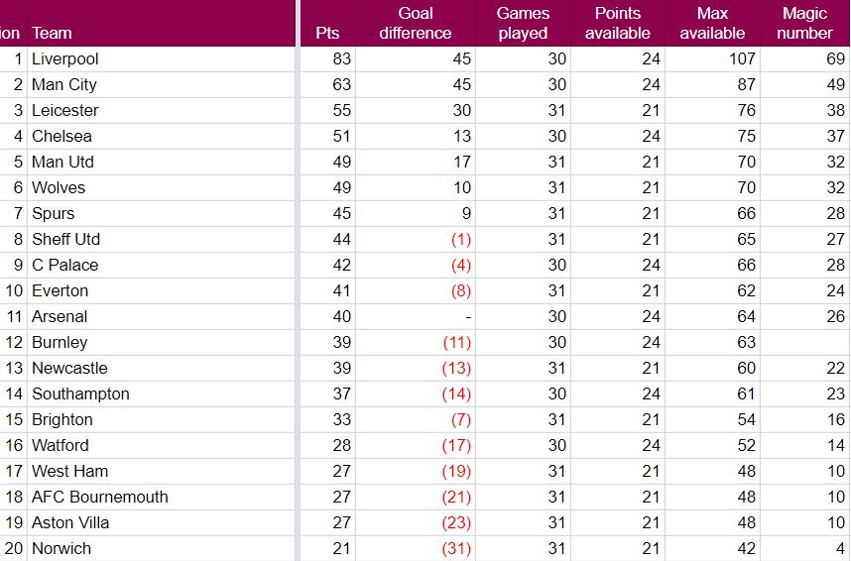Click the AFC Bournemouth team cell
Viewport: 851px width, 561px height.
point(100,498)
